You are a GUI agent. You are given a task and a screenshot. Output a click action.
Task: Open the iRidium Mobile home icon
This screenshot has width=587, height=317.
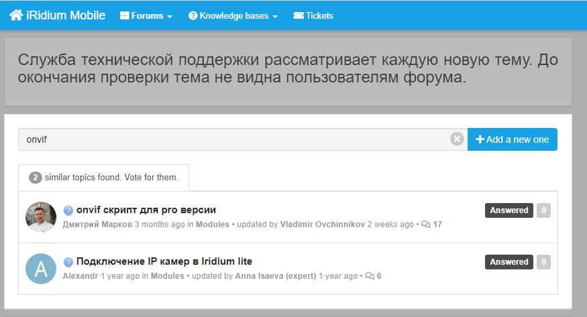[16, 15]
